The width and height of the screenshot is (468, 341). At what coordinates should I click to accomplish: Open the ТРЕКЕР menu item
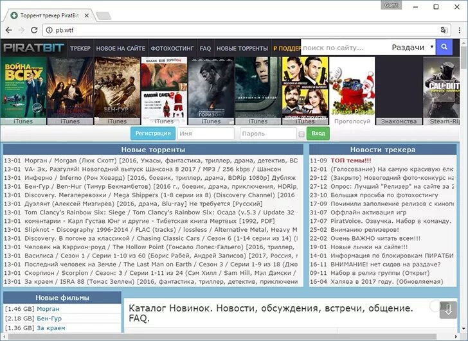[x=80, y=48]
